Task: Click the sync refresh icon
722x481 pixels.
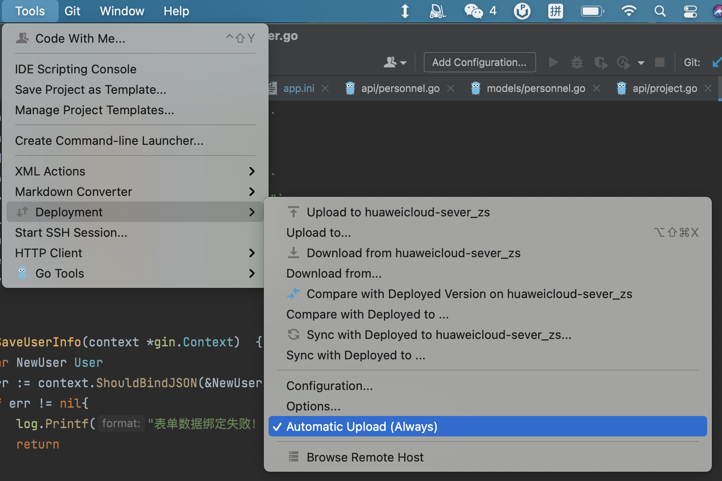Action: [294, 334]
